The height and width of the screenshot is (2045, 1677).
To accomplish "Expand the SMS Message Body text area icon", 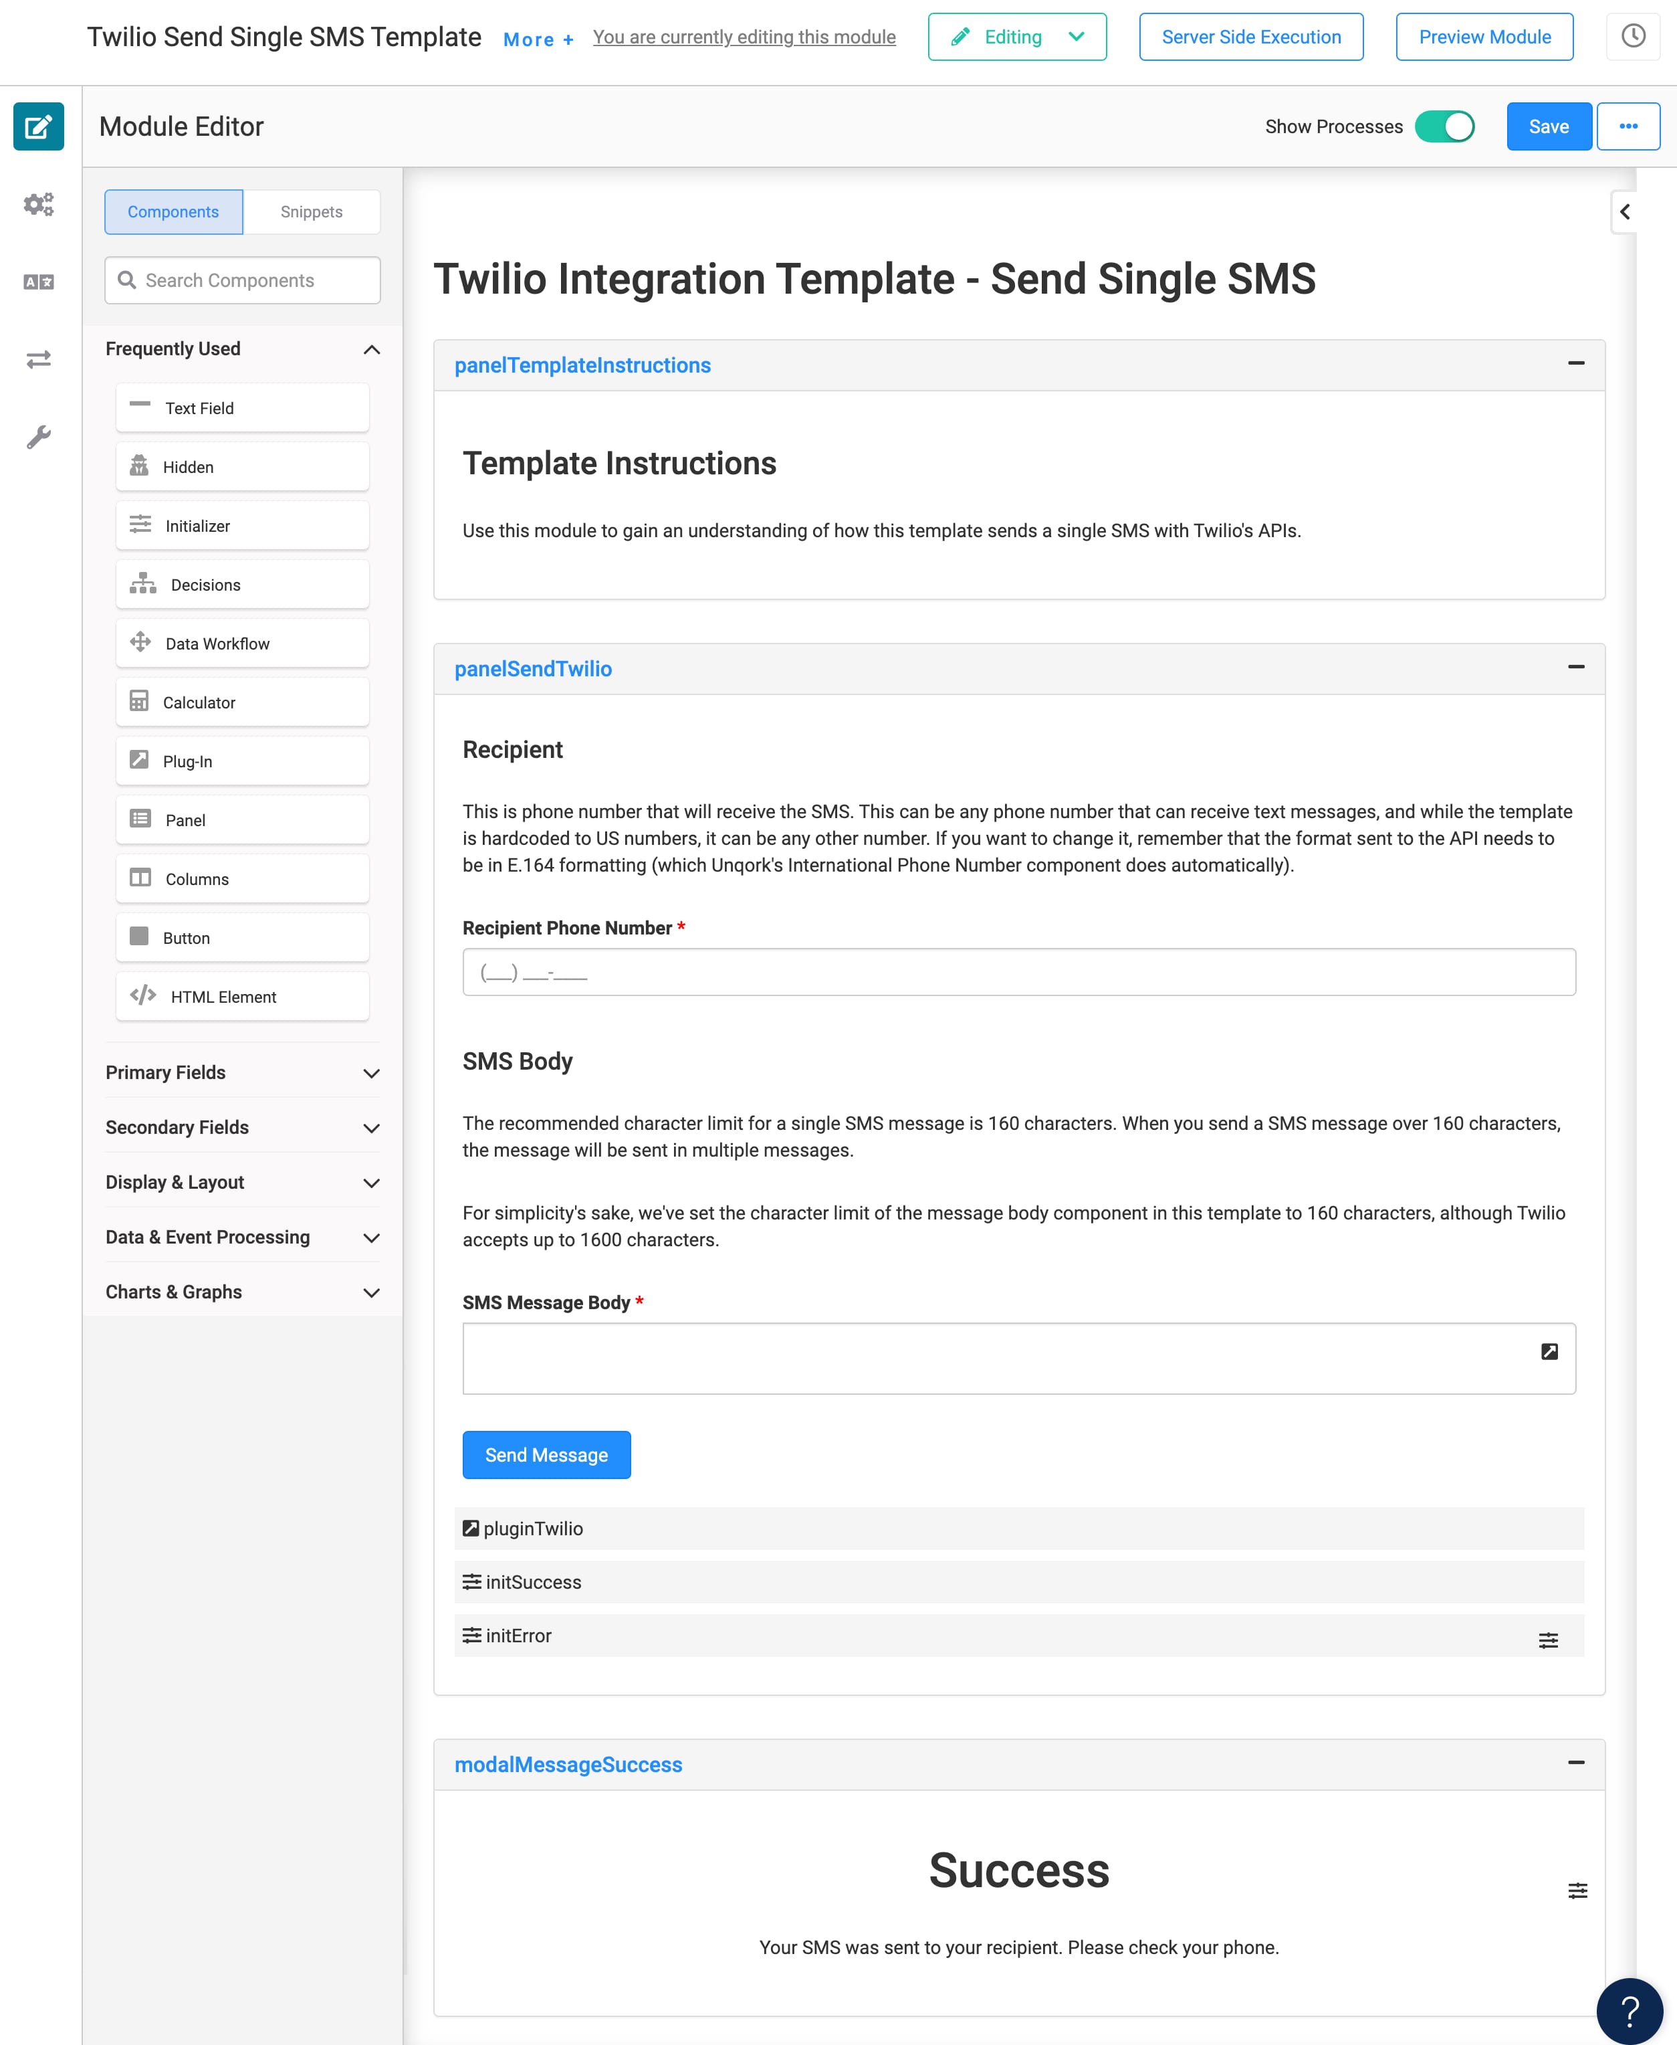I will pos(1549,1351).
